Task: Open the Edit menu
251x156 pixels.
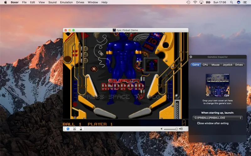Action: click(x=33, y=2)
